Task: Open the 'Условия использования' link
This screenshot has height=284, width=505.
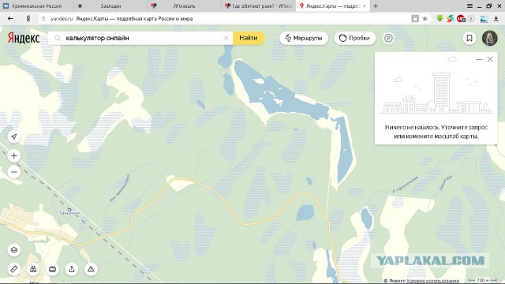Action: (432, 281)
